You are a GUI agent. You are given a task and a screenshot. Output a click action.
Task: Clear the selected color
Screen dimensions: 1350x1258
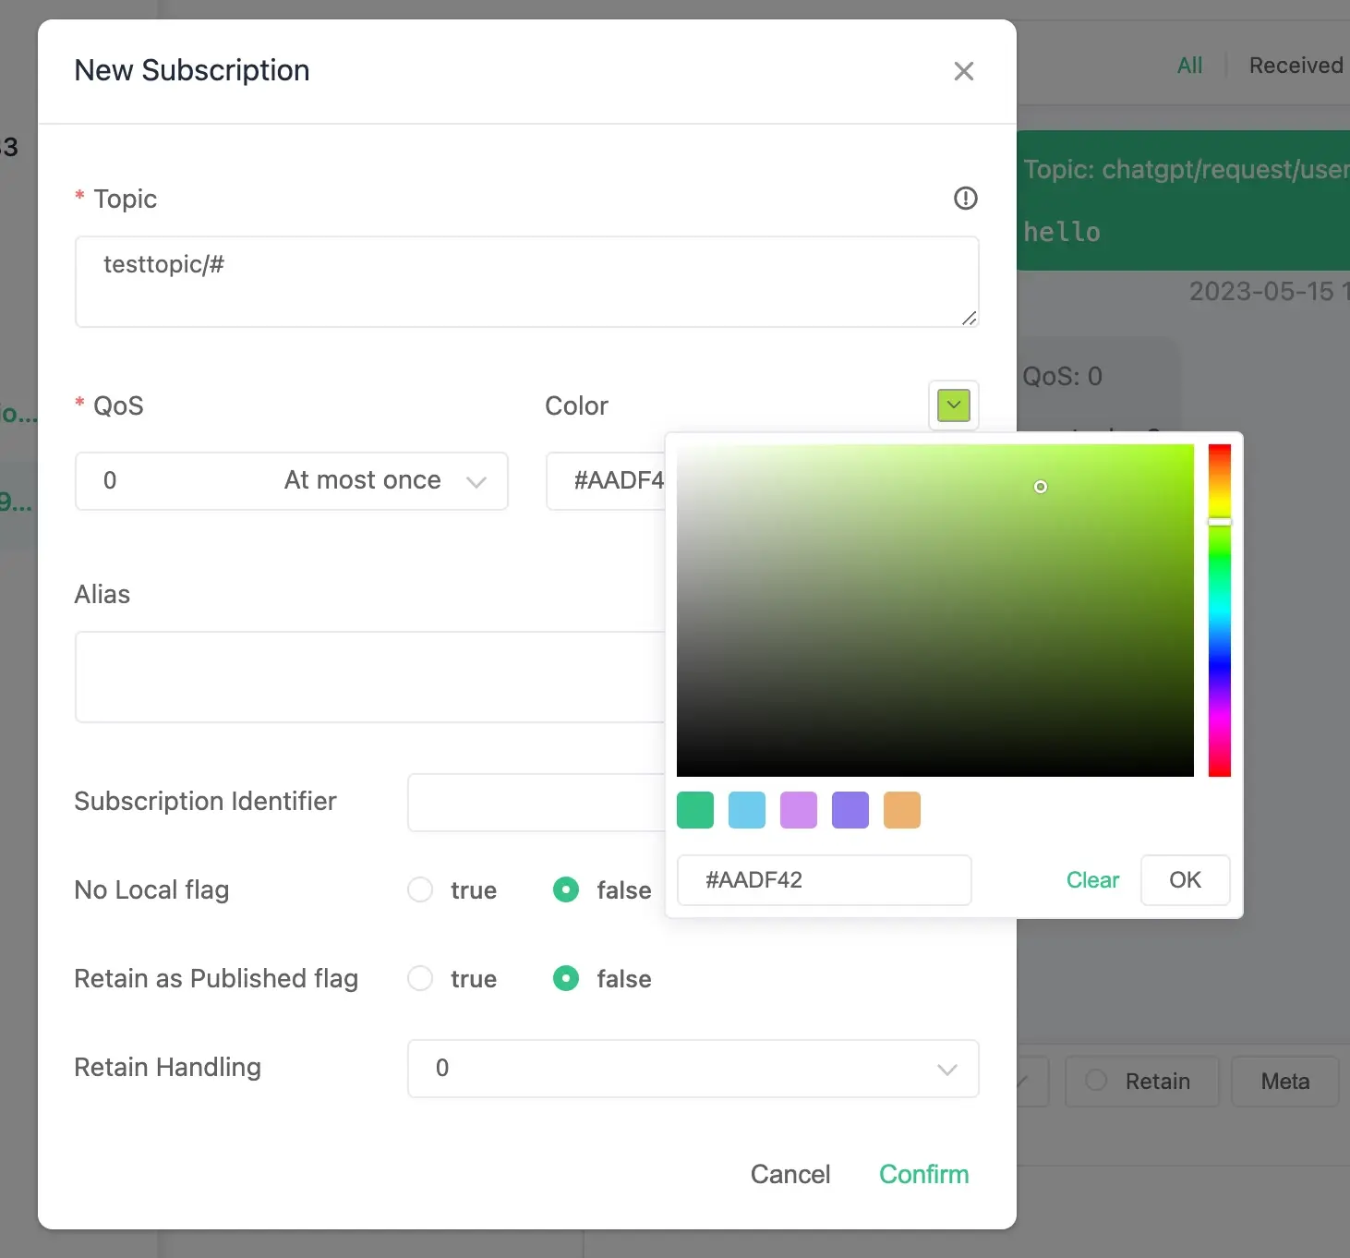[1092, 880]
